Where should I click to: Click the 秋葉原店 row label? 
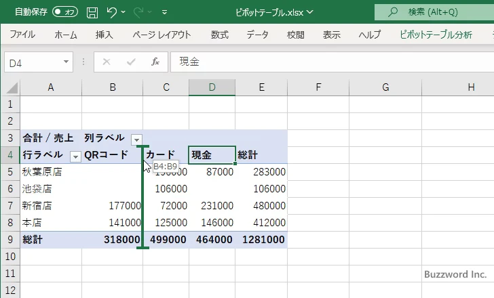(51, 172)
